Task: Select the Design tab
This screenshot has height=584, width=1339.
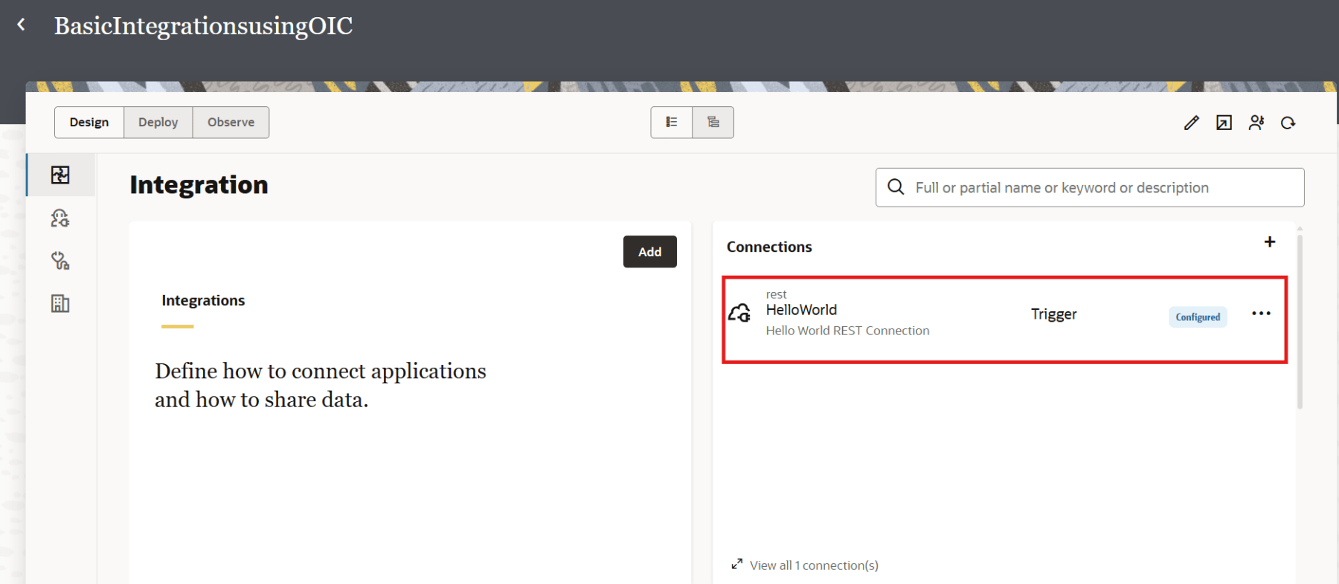Action: [89, 123]
